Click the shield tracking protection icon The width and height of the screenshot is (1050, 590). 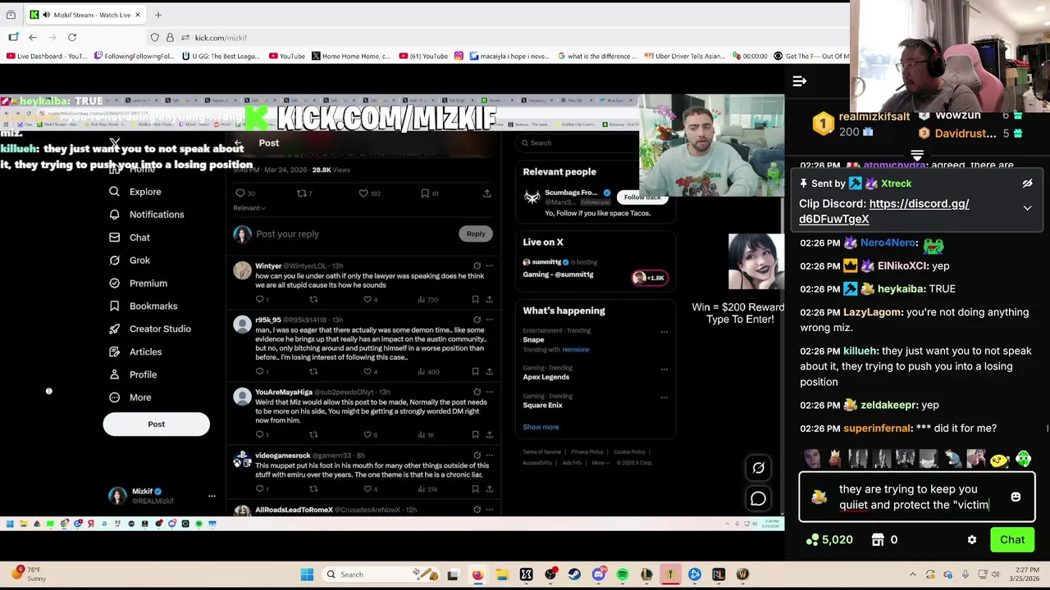pyautogui.click(x=154, y=38)
